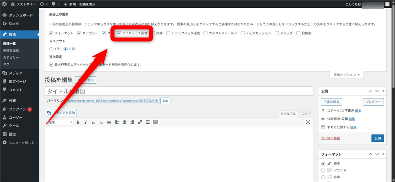The image size is (395, 182).
Task: Open 投稿一覧 submenu item
Action: tap(9, 44)
